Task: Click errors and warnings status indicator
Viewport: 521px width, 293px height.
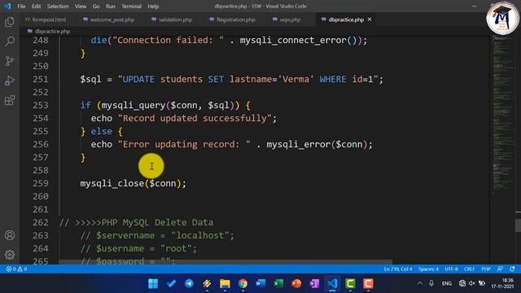Action: pos(16,269)
